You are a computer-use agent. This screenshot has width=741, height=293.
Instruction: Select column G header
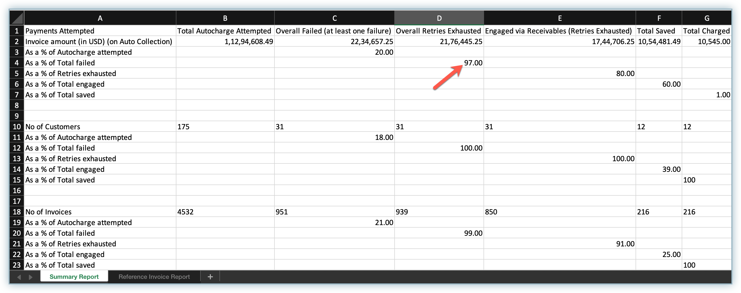pos(707,18)
